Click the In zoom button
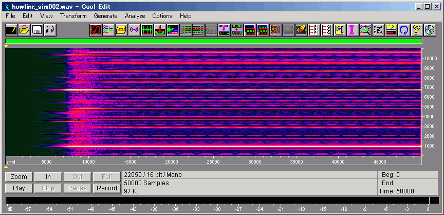The height and width of the screenshot is (215, 444). tap(48, 177)
